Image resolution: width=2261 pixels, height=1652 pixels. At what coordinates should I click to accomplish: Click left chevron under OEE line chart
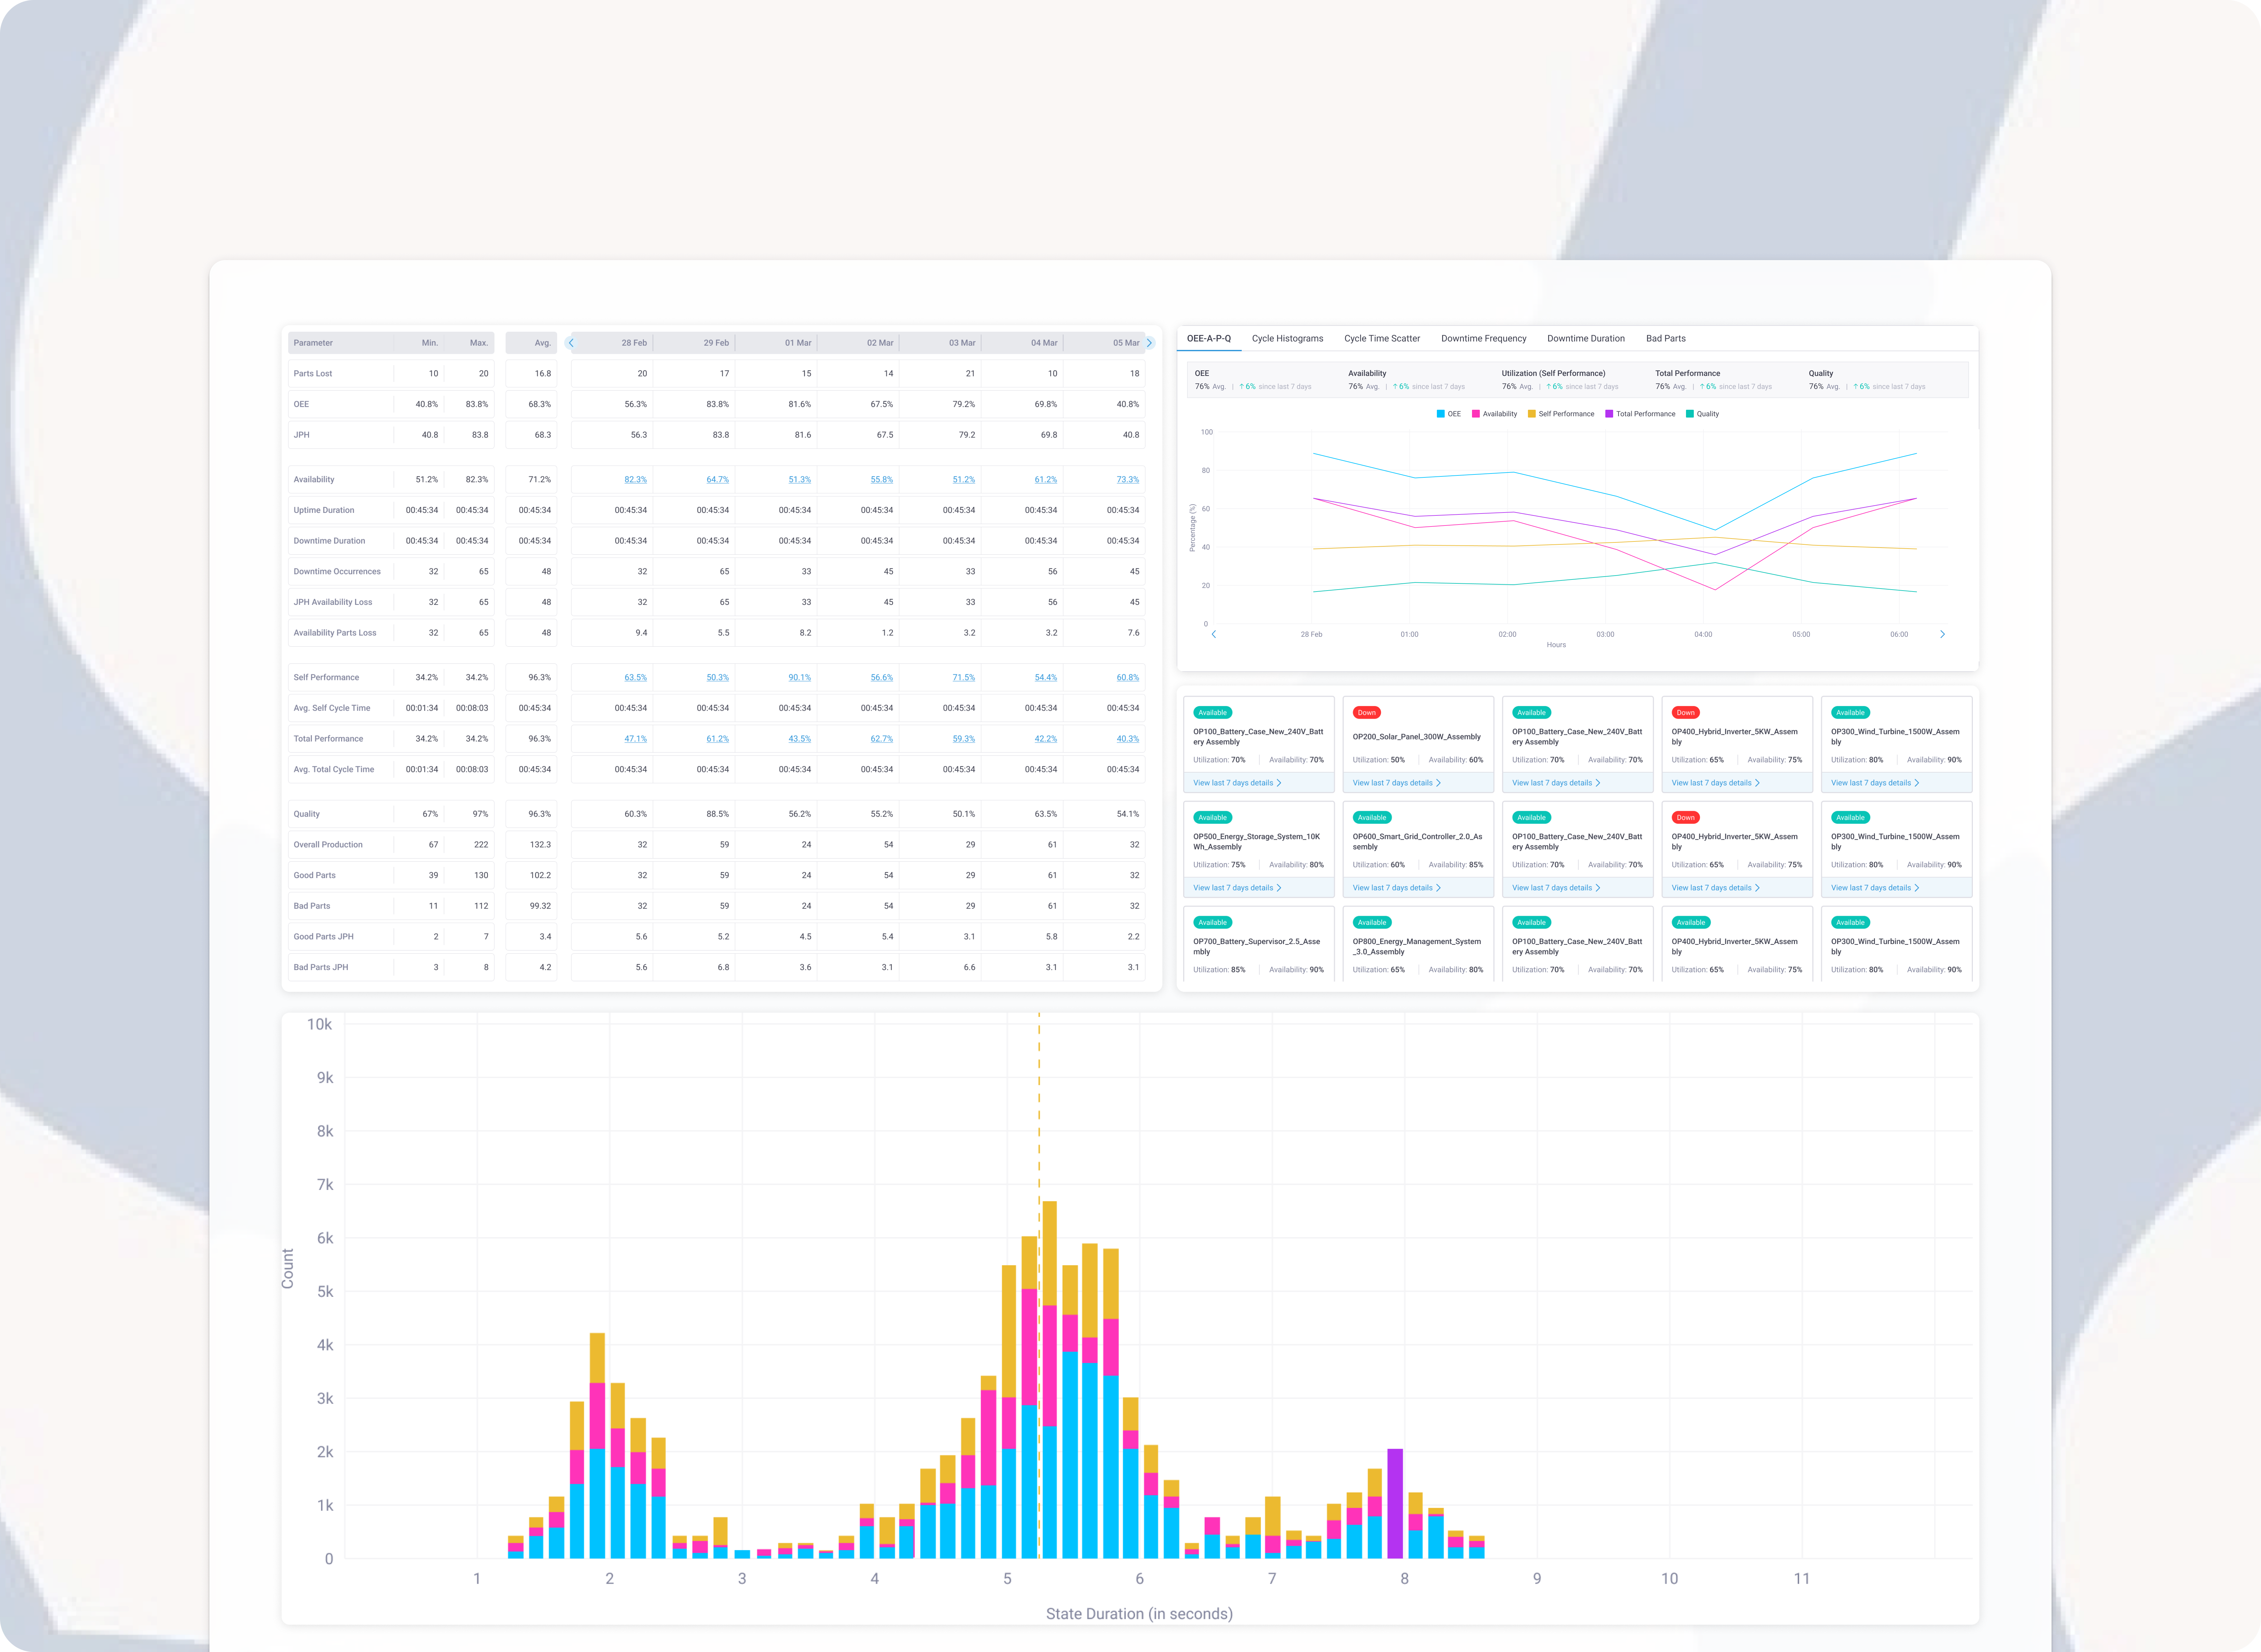click(x=1214, y=634)
